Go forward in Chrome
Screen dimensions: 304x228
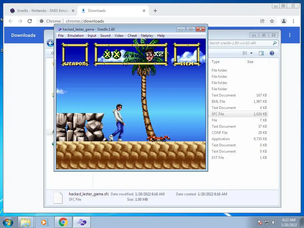coord(20,21)
